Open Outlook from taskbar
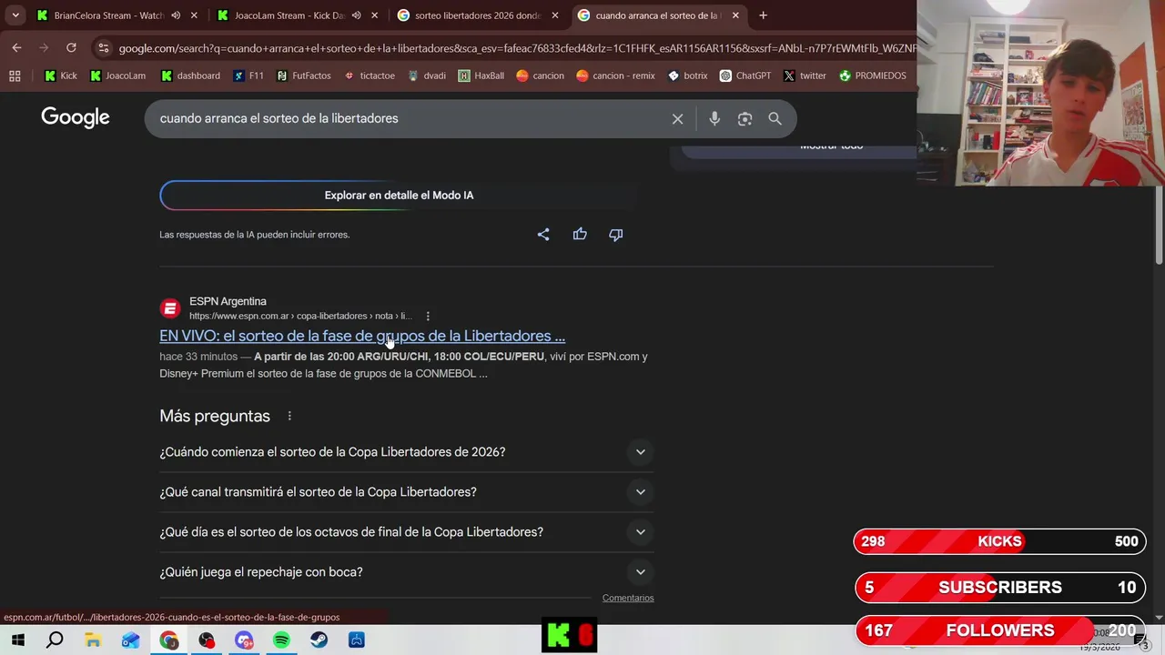The image size is (1165, 655). pyautogui.click(x=131, y=640)
